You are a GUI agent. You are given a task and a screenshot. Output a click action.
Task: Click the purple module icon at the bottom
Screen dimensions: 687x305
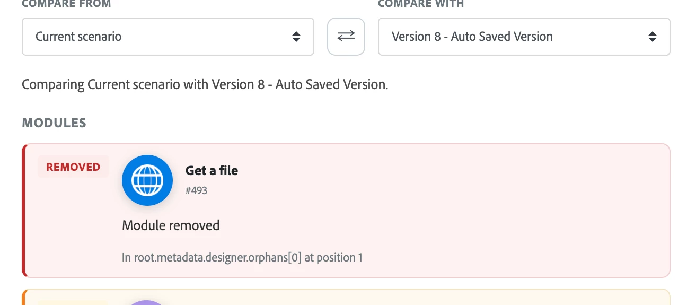(147, 302)
